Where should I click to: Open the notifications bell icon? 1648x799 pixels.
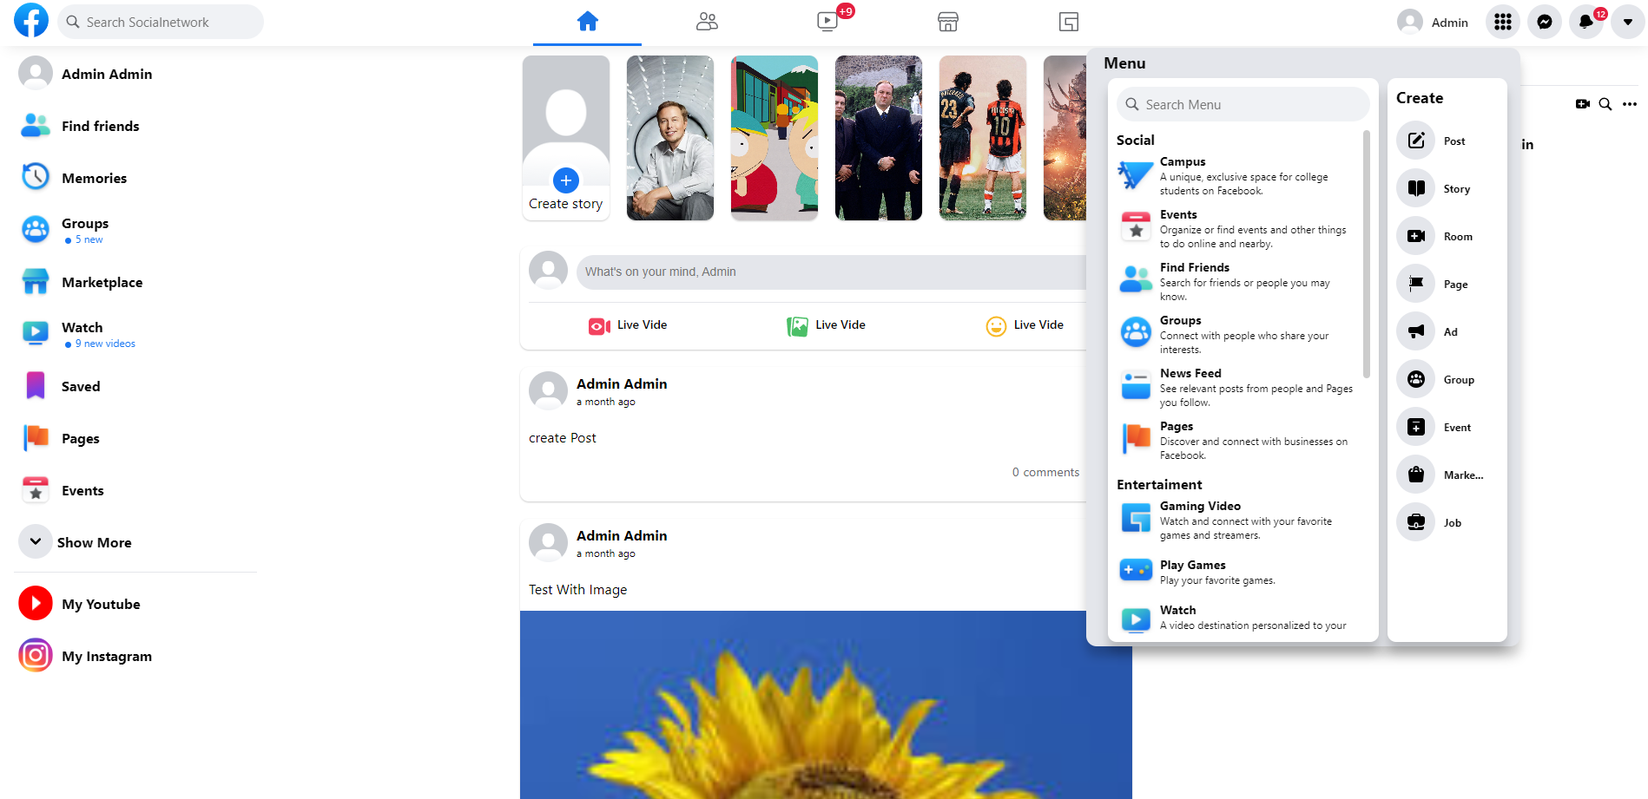(x=1586, y=22)
